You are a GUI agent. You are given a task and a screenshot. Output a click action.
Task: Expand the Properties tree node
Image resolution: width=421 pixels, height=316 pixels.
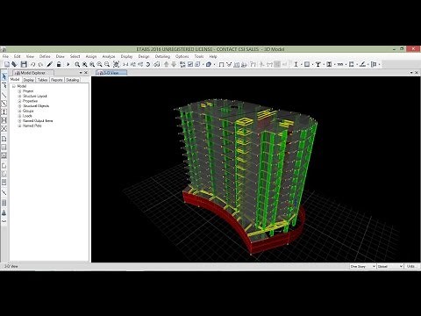point(20,101)
